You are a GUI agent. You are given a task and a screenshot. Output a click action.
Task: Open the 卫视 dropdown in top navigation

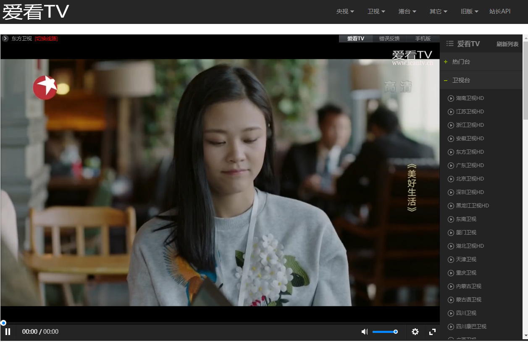pos(376,11)
